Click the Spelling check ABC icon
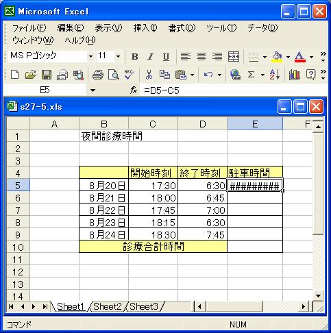The width and height of the screenshot is (331, 333). (129, 75)
